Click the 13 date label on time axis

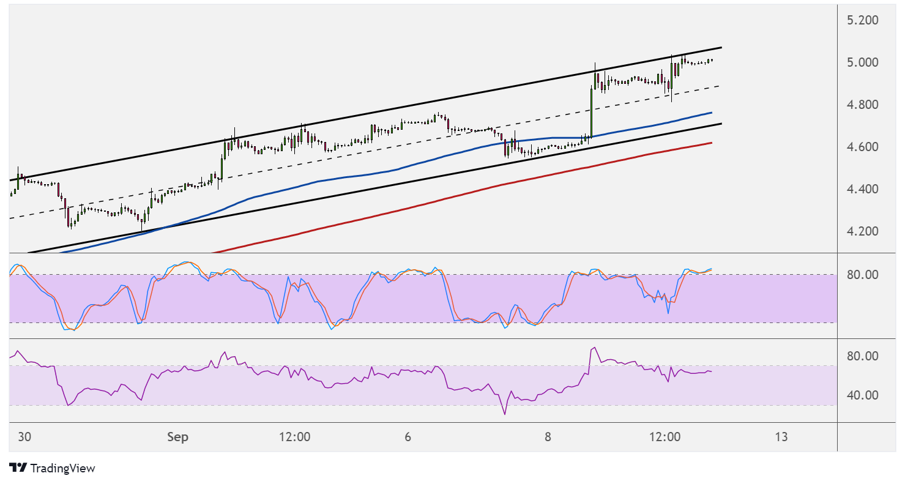pos(781,437)
